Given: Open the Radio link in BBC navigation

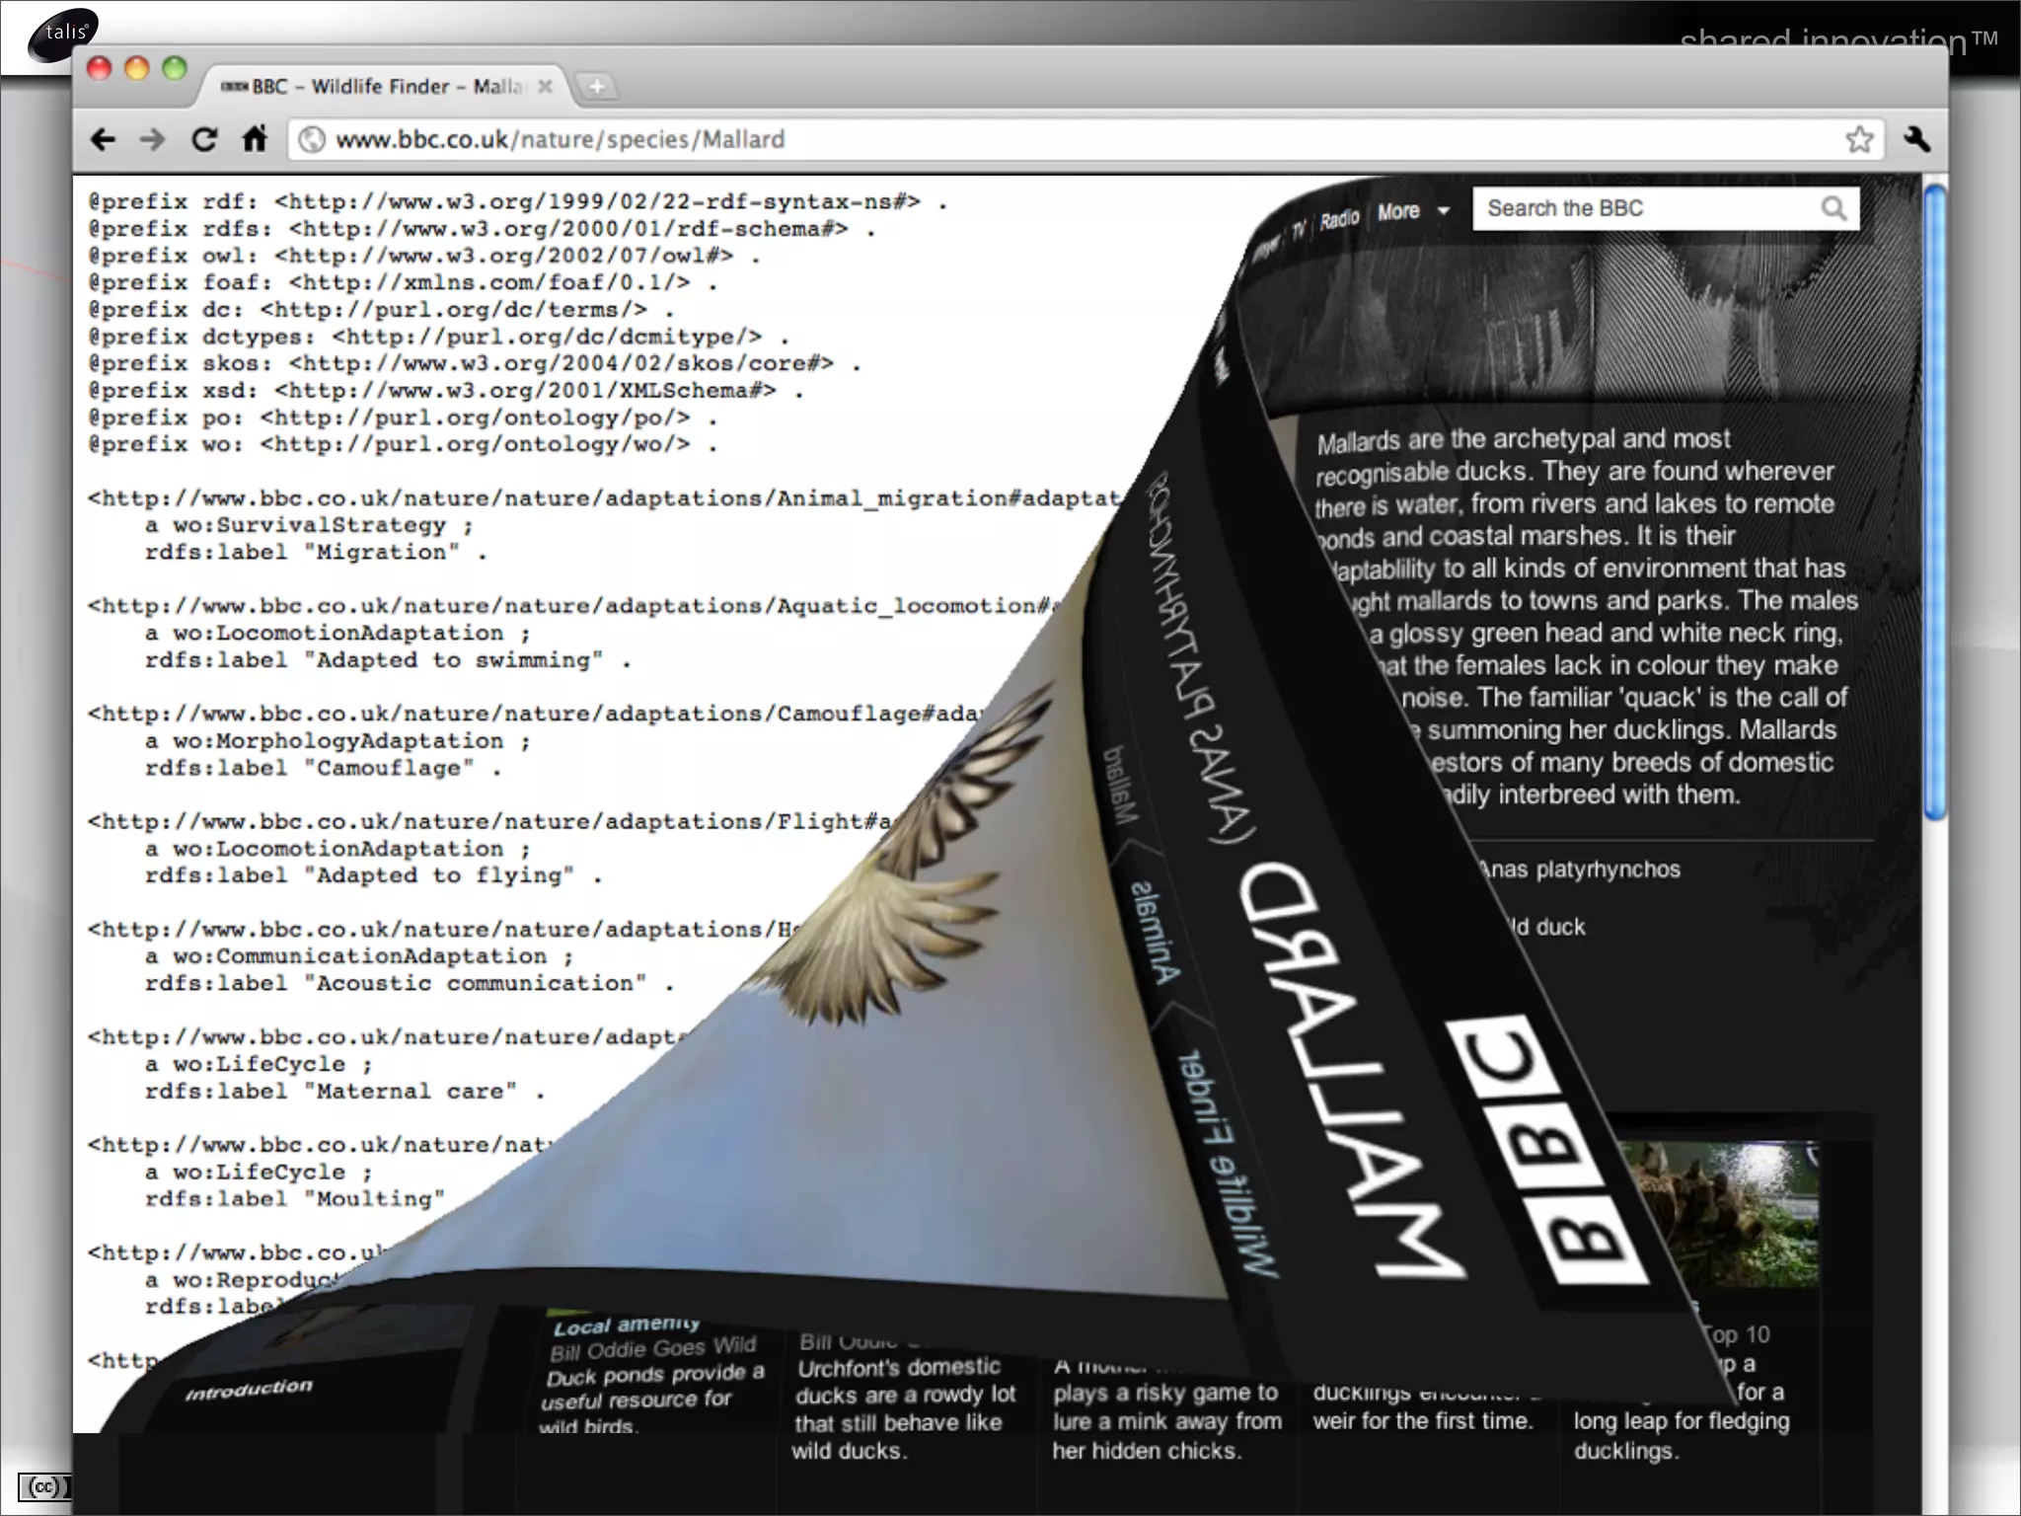Looking at the screenshot, I should coord(1339,219).
